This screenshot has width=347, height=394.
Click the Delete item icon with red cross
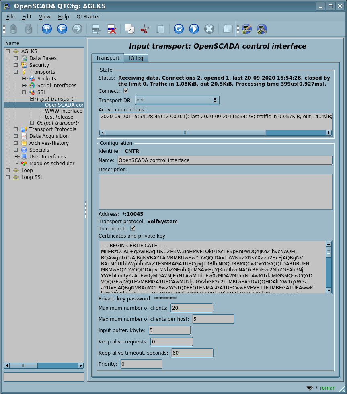point(111,29)
